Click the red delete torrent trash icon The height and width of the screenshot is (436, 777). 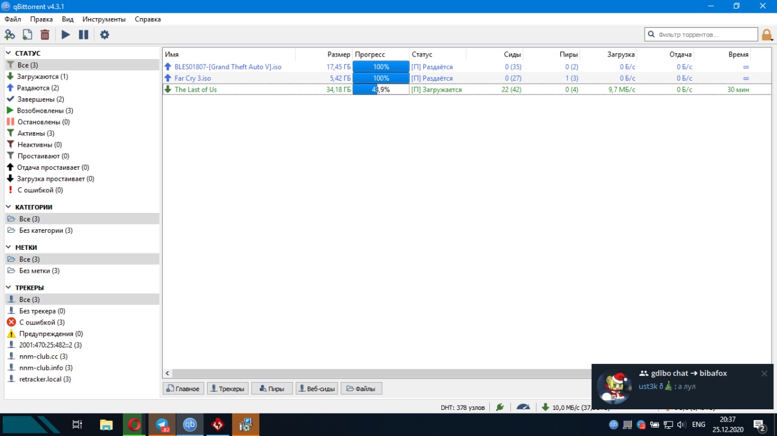[x=45, y=35]
